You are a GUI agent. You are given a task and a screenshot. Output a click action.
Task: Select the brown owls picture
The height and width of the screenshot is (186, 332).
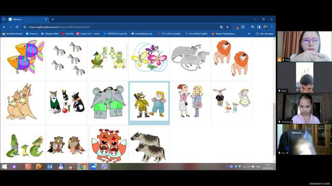[66, 145]
